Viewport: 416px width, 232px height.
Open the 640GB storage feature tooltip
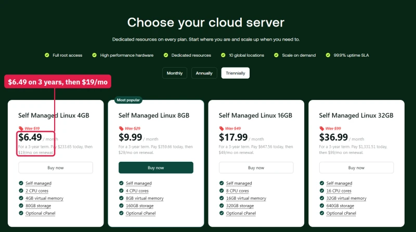coord(340,205)
